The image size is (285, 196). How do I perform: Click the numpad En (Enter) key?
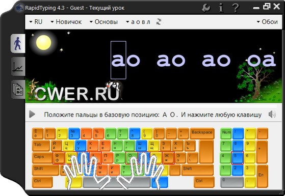pos(263,176)
